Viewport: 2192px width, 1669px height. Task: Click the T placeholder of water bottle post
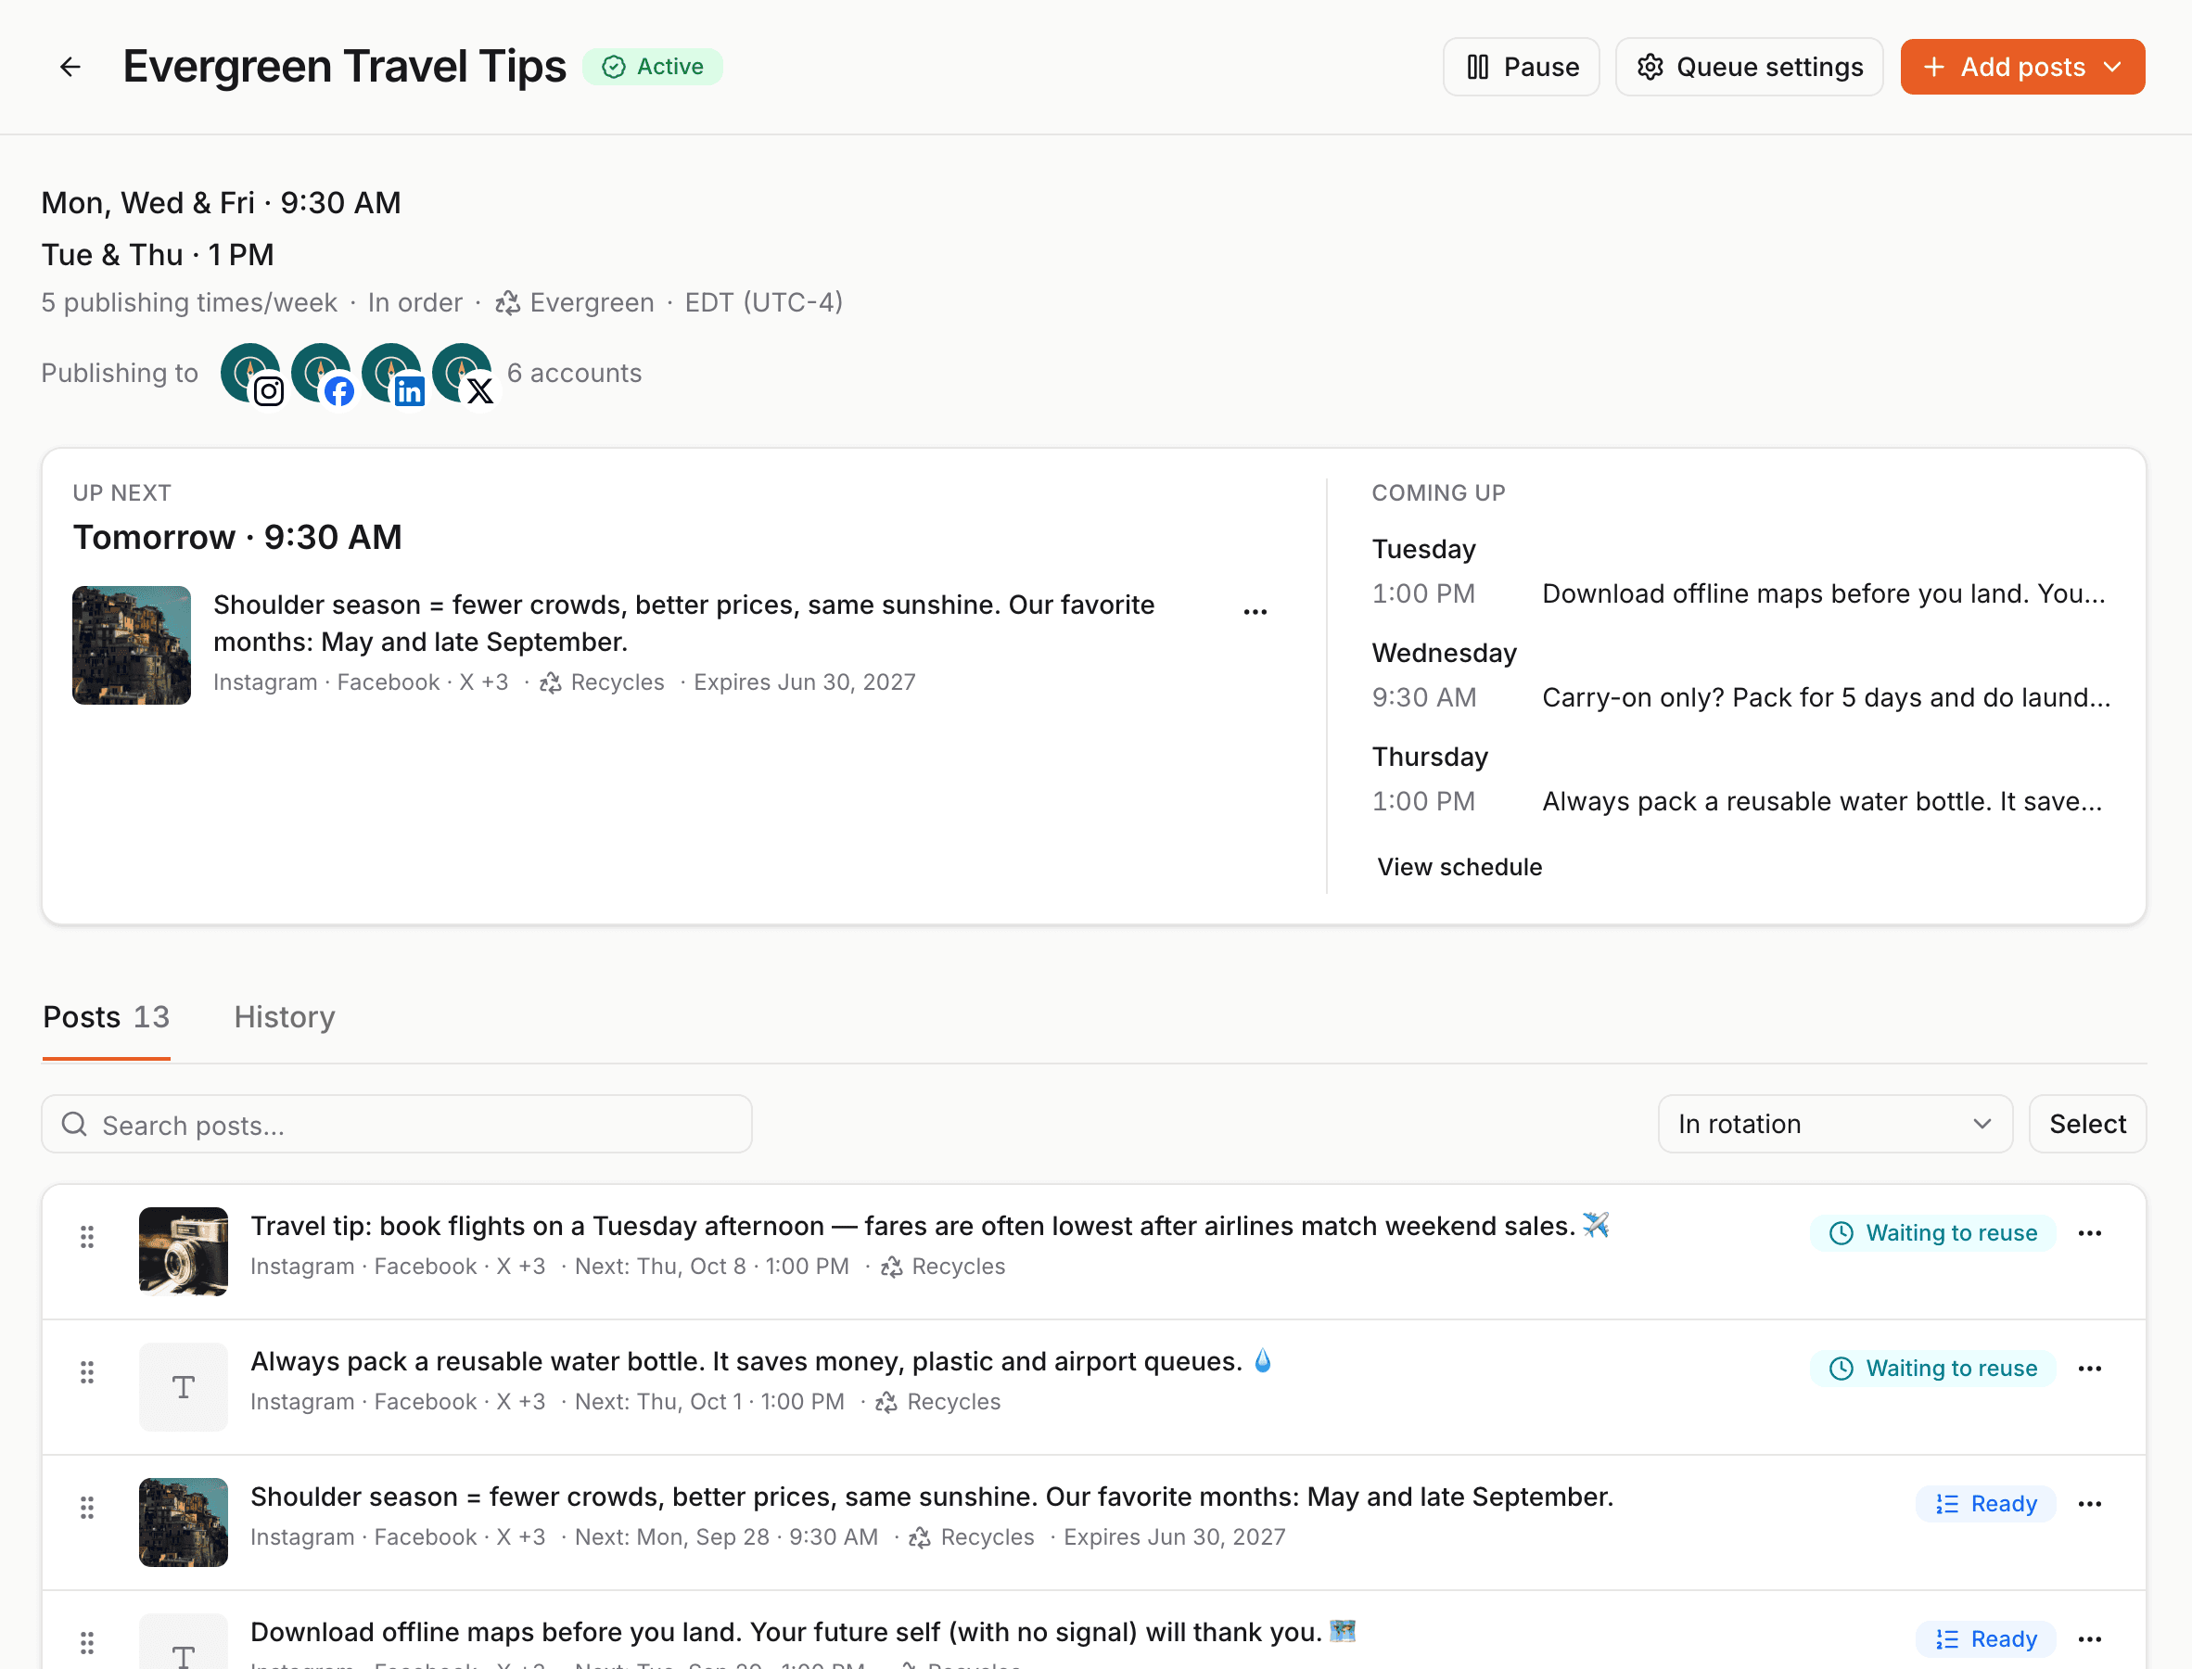coord(183,1387)
